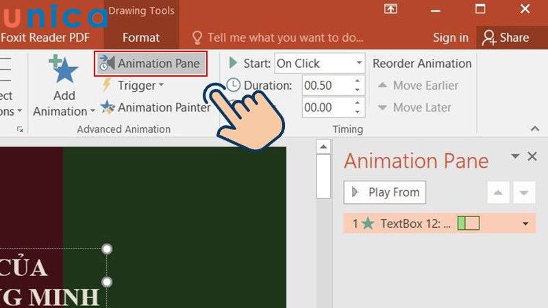Open the Add Animation dropdown arrow
Screen dimensions: 548x308
point(92,111)
